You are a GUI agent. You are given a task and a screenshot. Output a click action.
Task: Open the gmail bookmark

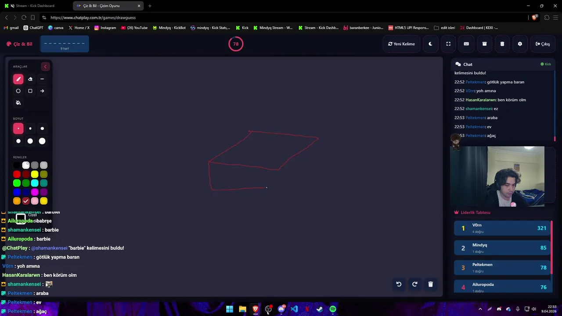11,28
